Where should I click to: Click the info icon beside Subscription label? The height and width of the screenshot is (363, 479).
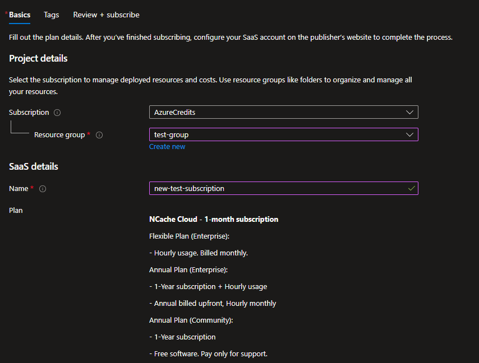point(57,113)
